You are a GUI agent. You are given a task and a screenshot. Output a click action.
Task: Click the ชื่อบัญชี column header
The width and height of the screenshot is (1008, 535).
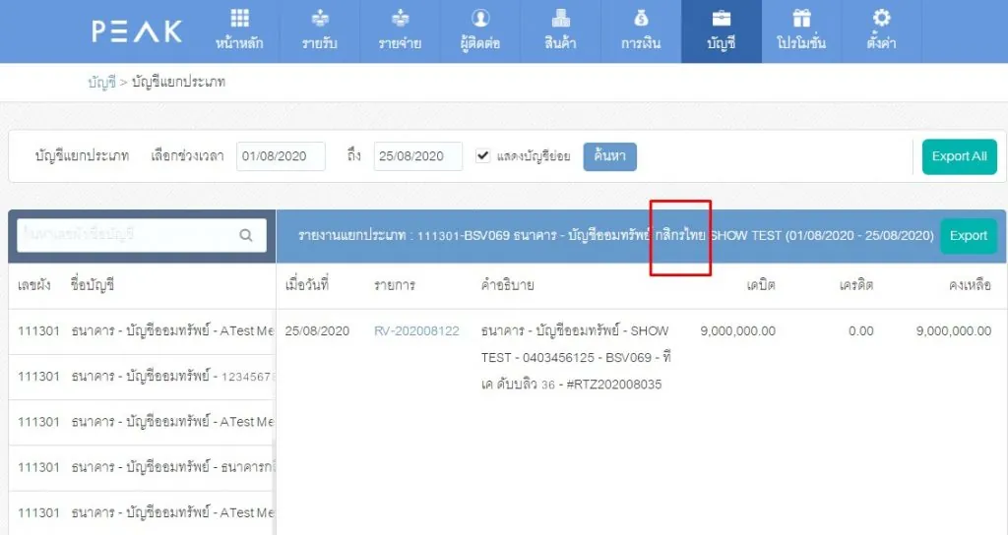92,284
